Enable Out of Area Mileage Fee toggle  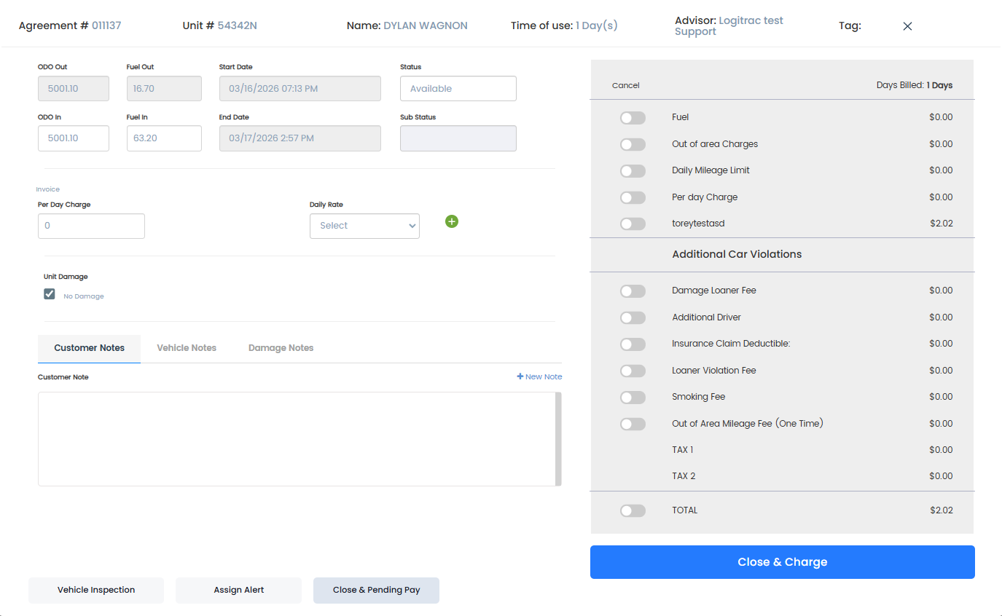click(x=633, y=424)
